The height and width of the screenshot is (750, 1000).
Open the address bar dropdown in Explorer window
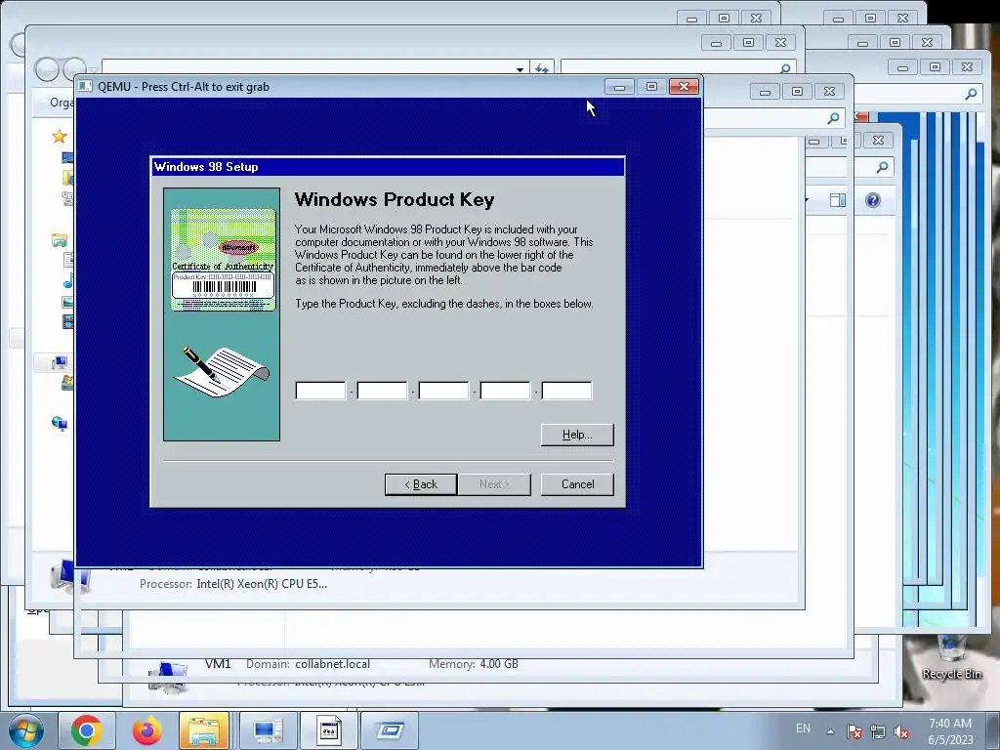point(520,69)
